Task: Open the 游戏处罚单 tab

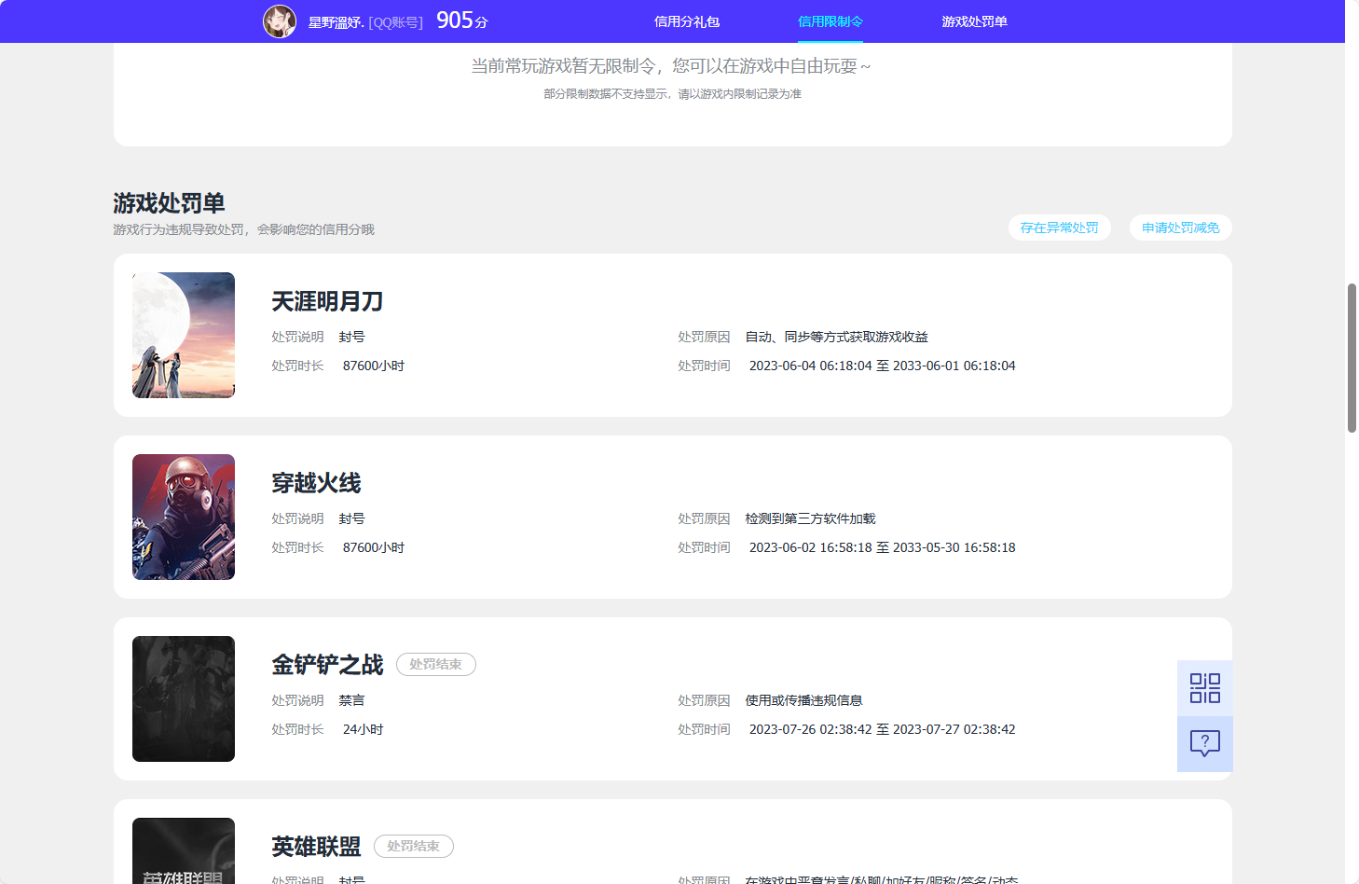Action: pyautogui.click(x=974, y=21)
